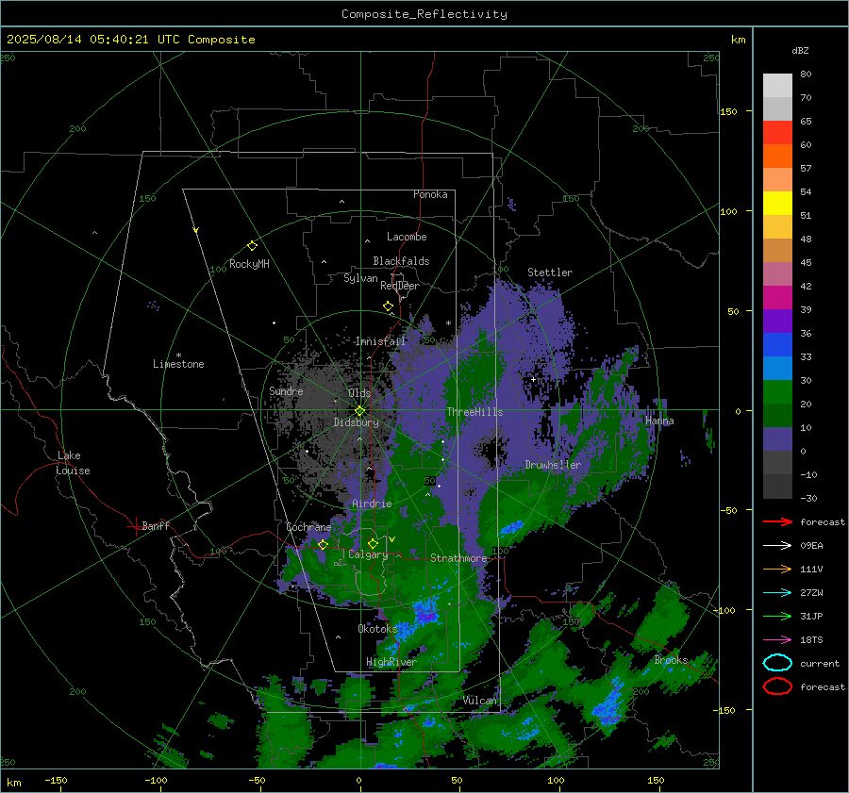Screen dimensions: 849x793
Task: Select the 57–60 dBZ orange swatch
Action: point(777,156)
